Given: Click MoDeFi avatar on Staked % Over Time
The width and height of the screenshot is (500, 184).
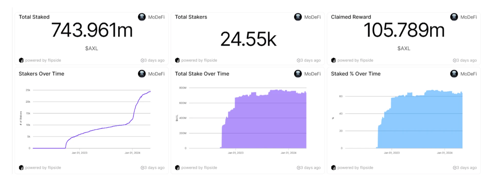Looking at the screenshot, I should pos(454,74).
